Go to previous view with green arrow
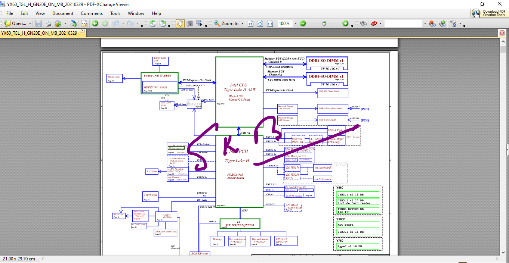Viewport: 509px width, 263px height. [x=95, y=23]
